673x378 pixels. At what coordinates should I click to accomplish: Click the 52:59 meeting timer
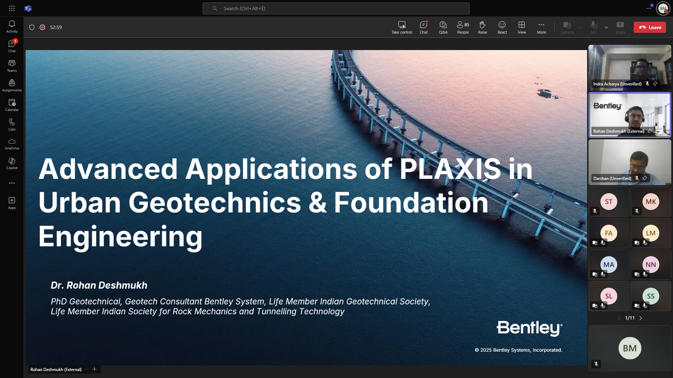tap(56, 27)
